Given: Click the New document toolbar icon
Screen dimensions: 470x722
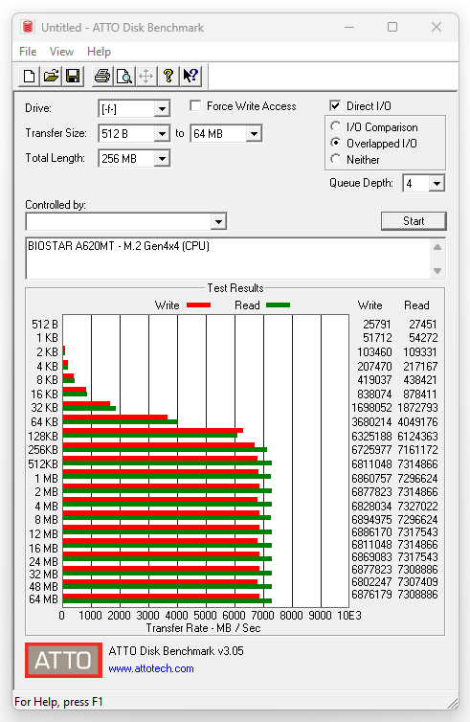Looking at the screenshot, I should click(x=29, y=76).
